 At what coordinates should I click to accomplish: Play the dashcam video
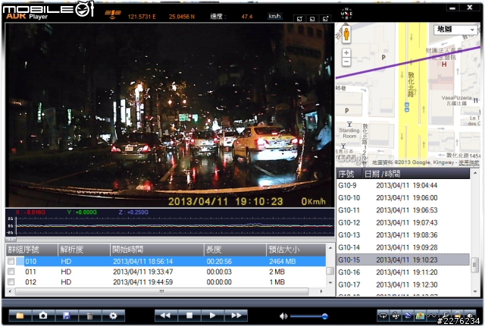212,316
